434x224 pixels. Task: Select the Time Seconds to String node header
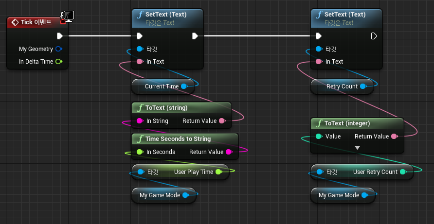(x=184, y=139)
